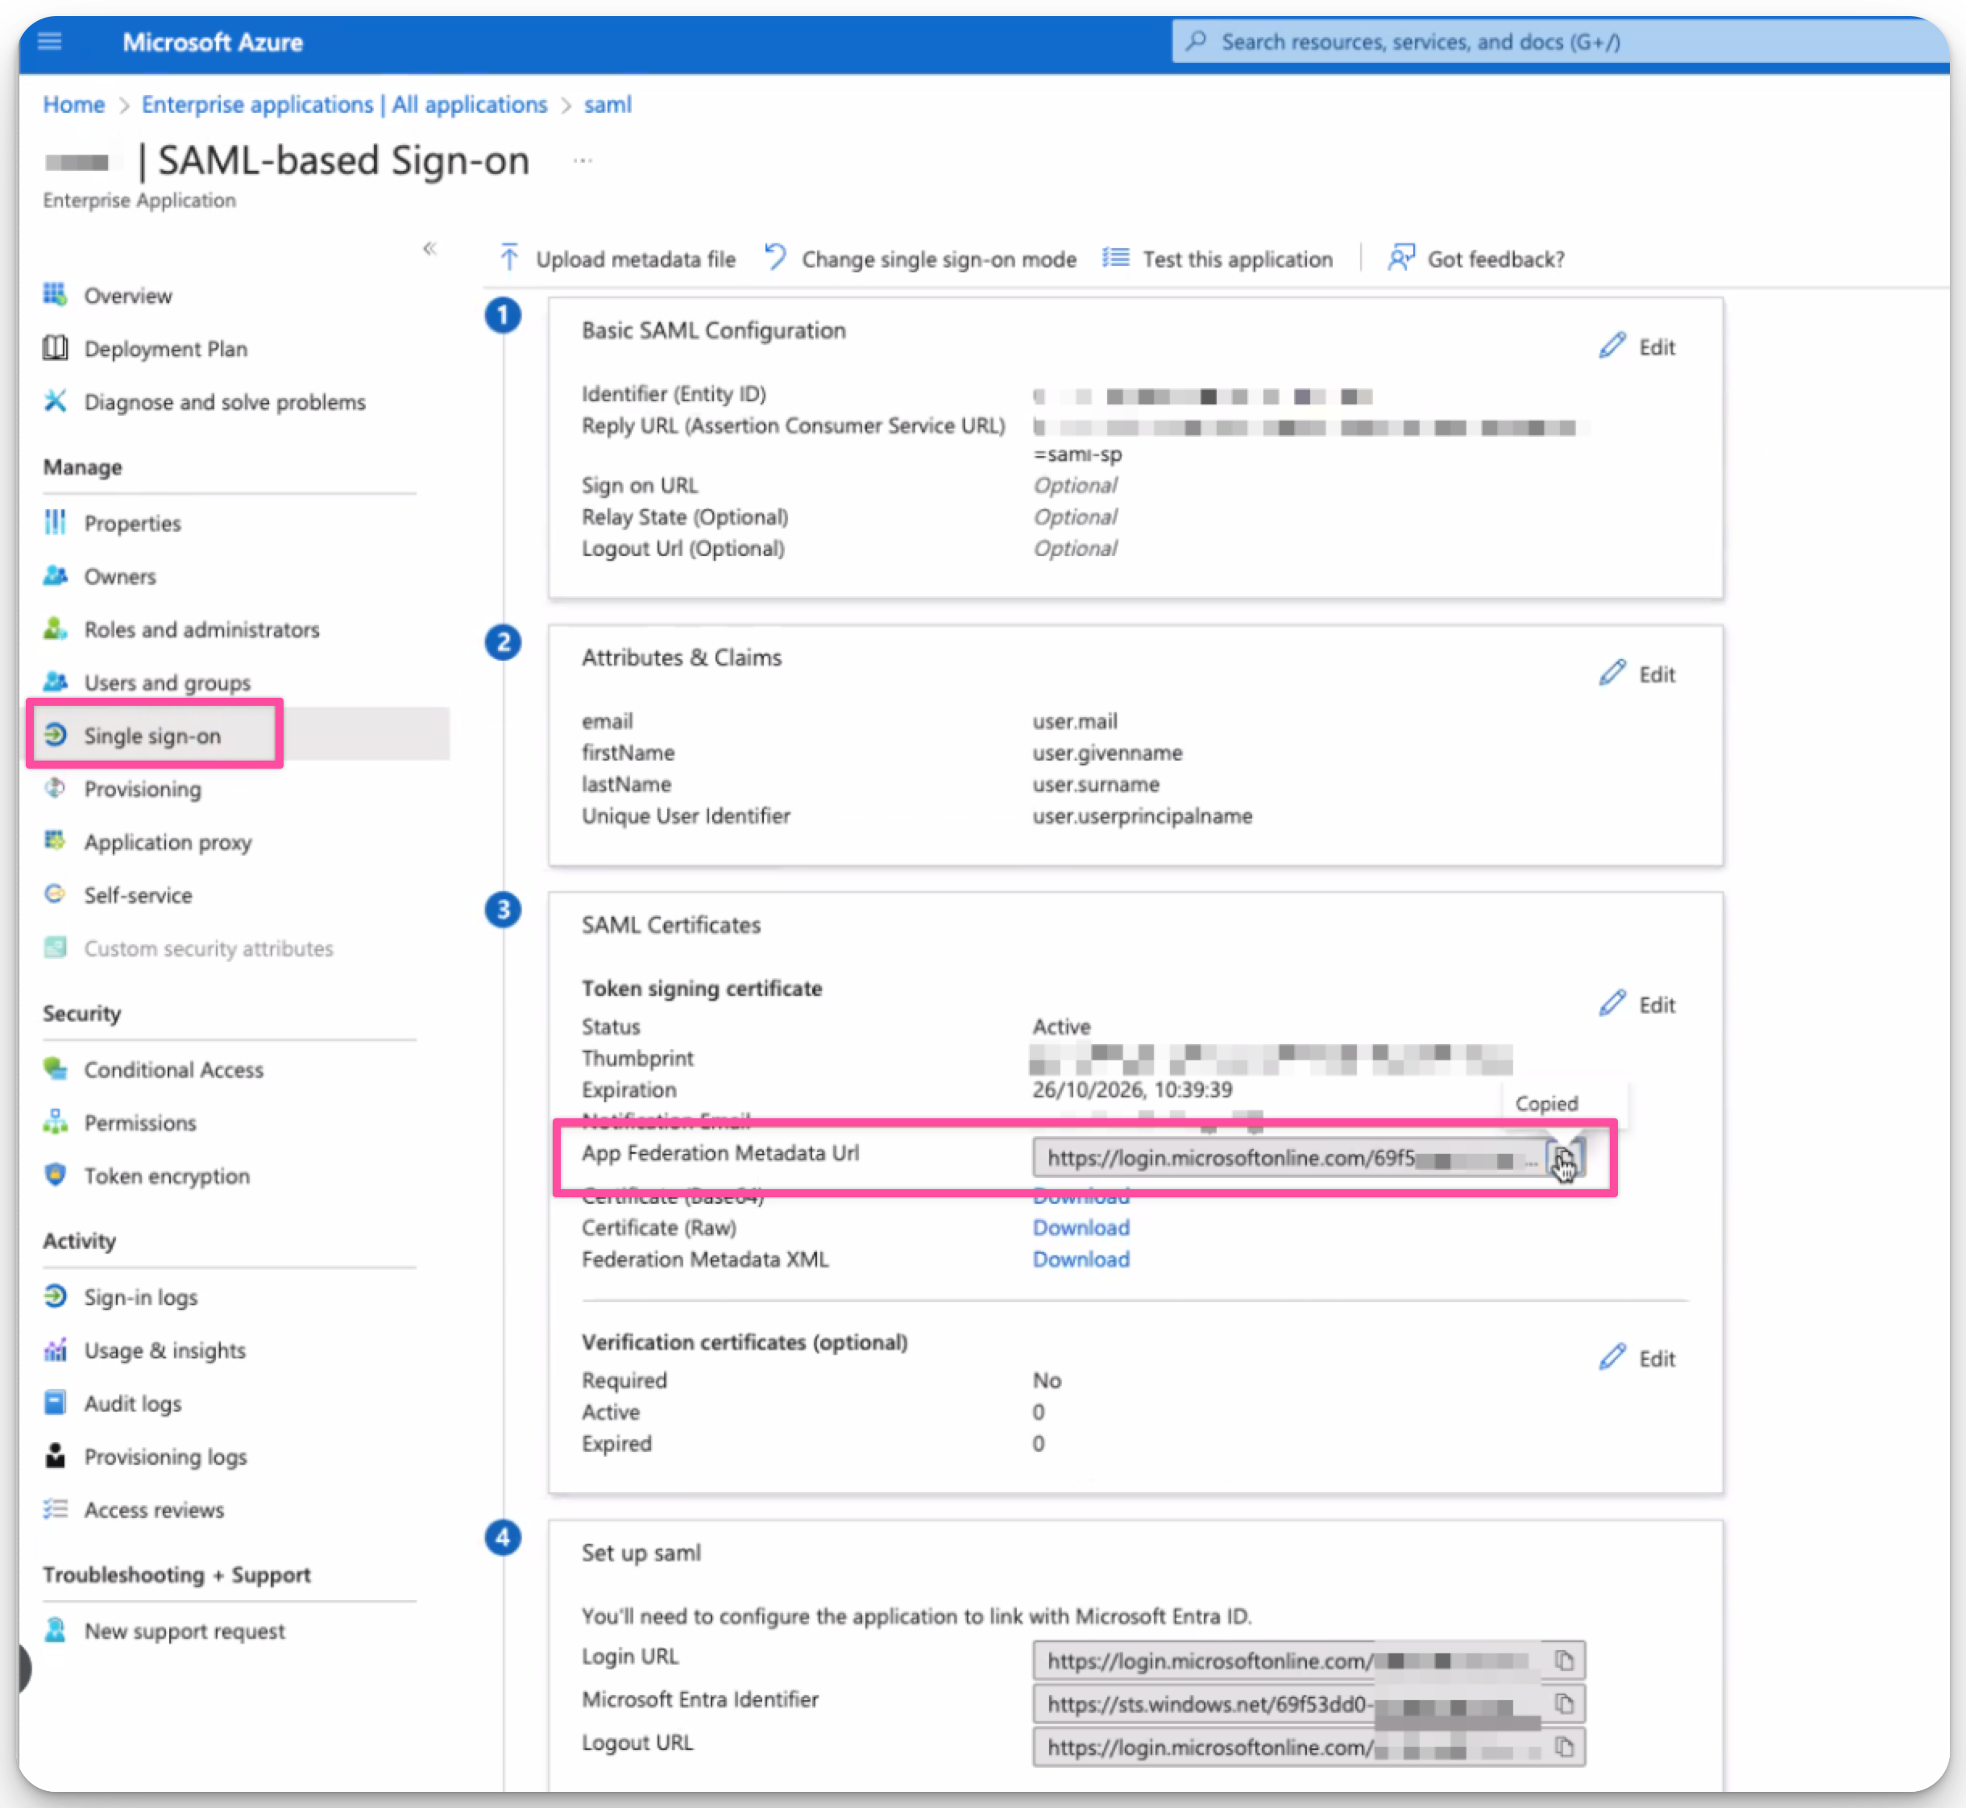Click the Search resources, services, and docs box
1966x1808 pixels.
[1560, 42]
